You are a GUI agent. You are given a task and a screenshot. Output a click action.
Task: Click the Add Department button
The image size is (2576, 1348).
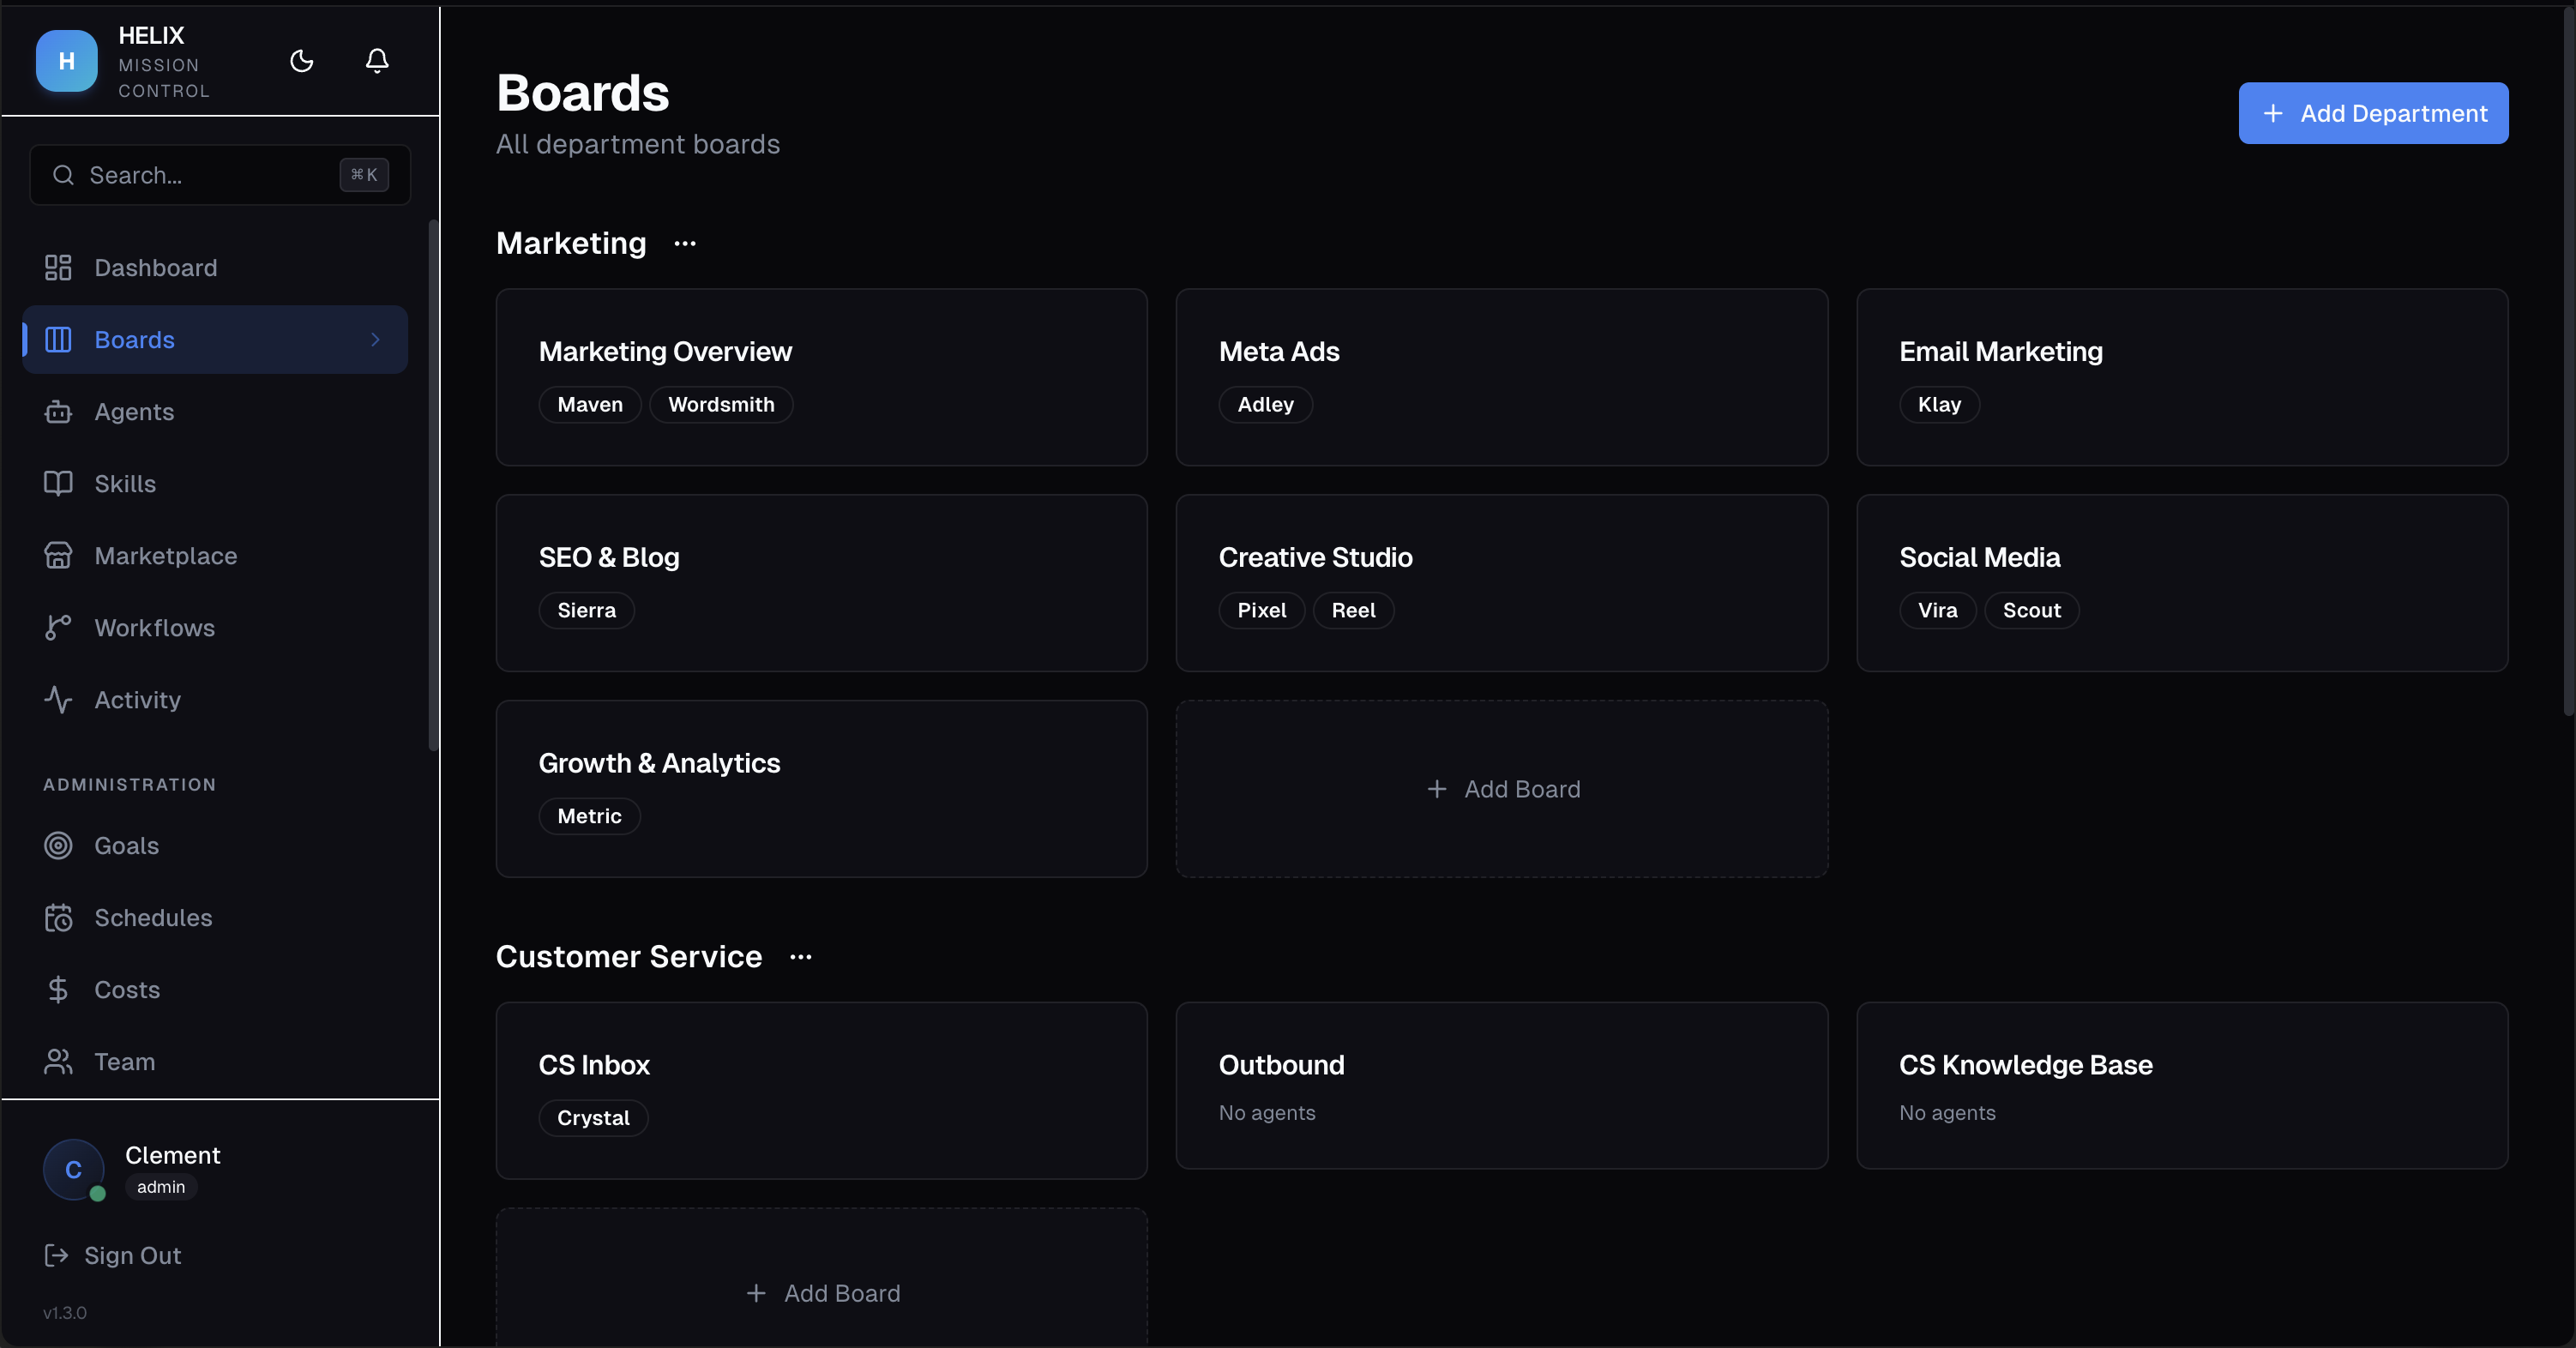coord(2373,113)
